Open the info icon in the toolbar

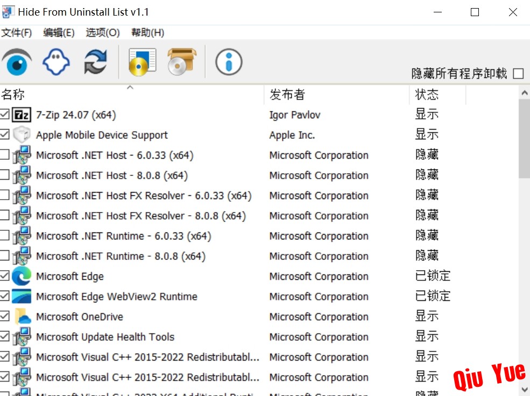tap(229, 62)
